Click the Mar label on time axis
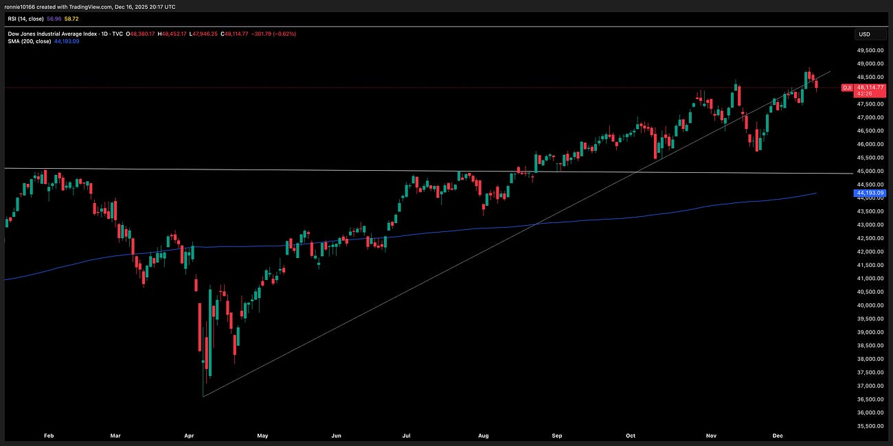Image resolution: width=893 pixels, height=446 pixels. pos(115,435)
